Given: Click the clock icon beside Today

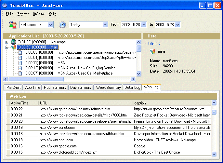Looking at the screenshot, I should [x=62, y=25].
